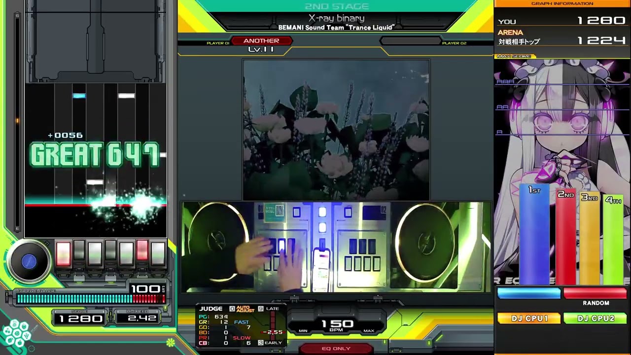Screen dimensions: 631x355
Task: Click the white note nearest the judgment line
Action: [95, 182]
